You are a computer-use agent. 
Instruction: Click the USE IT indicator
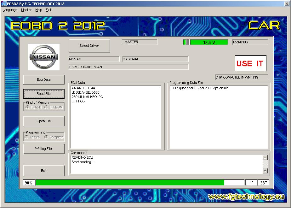coord(250,63)
